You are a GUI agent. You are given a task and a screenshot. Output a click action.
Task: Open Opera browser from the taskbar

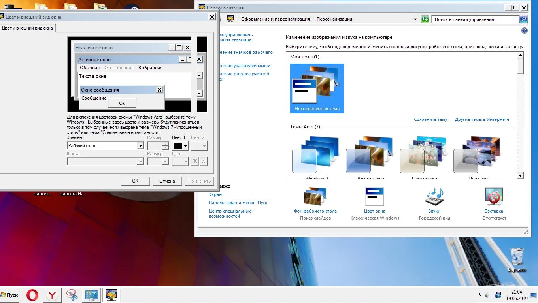(32, 295)
